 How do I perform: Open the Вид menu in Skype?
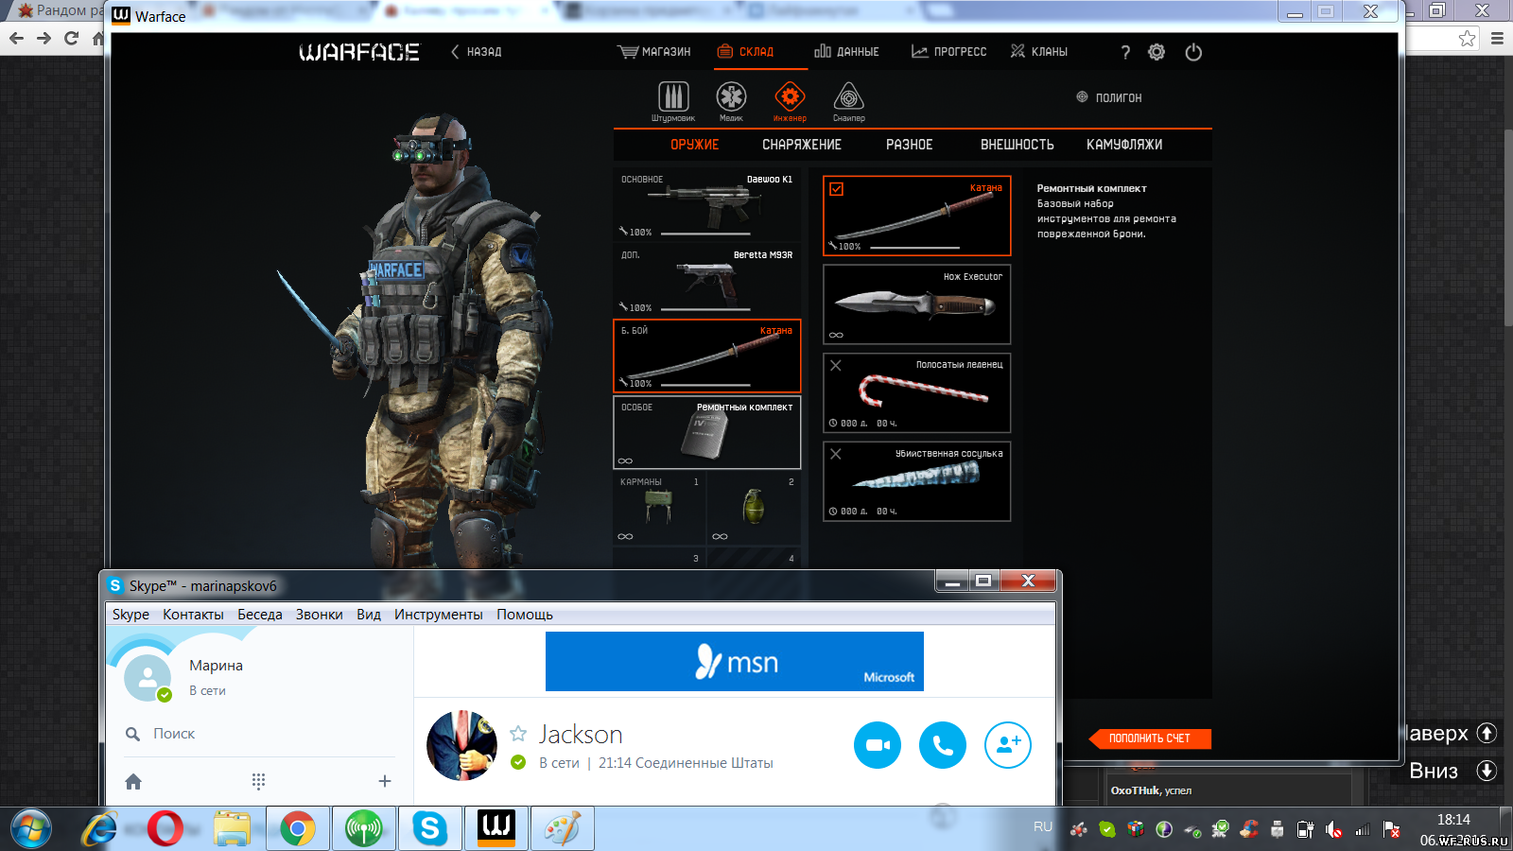pyautogui.click(x=369, y=615)
